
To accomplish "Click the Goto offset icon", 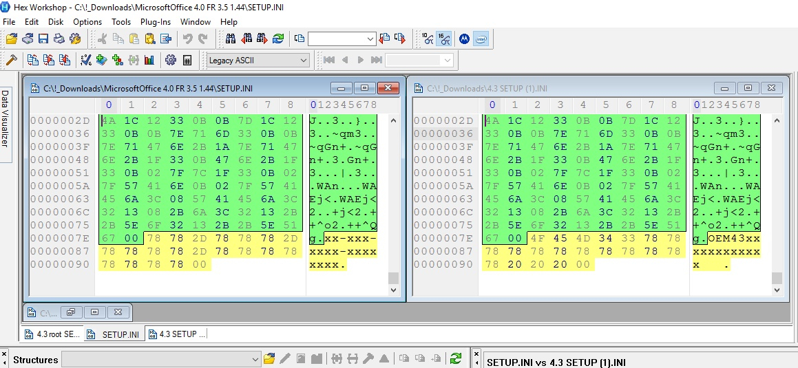I will (x=300, y=39).
